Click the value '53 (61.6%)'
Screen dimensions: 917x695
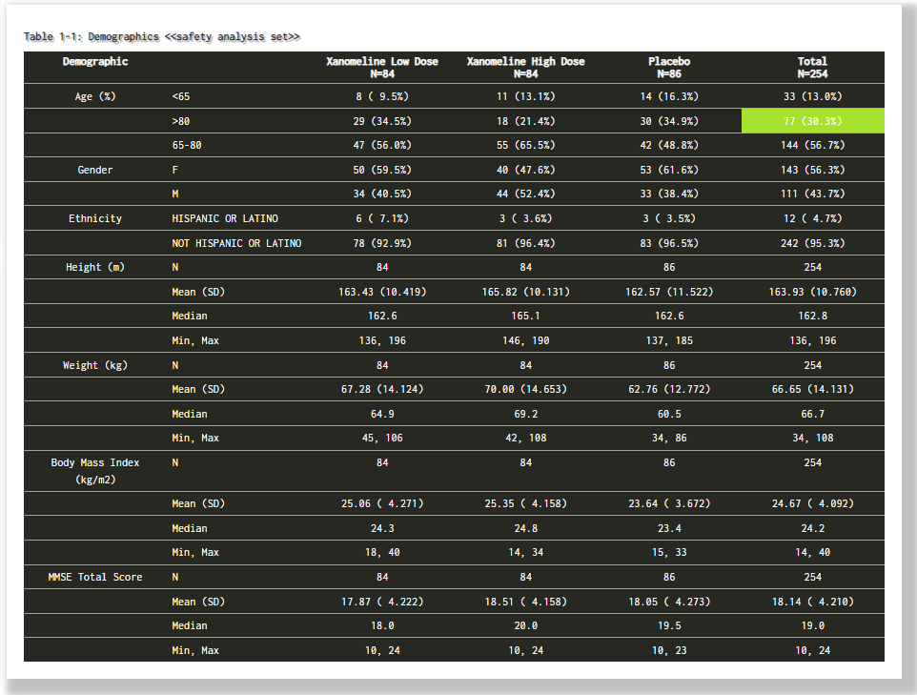pos(669,170)
